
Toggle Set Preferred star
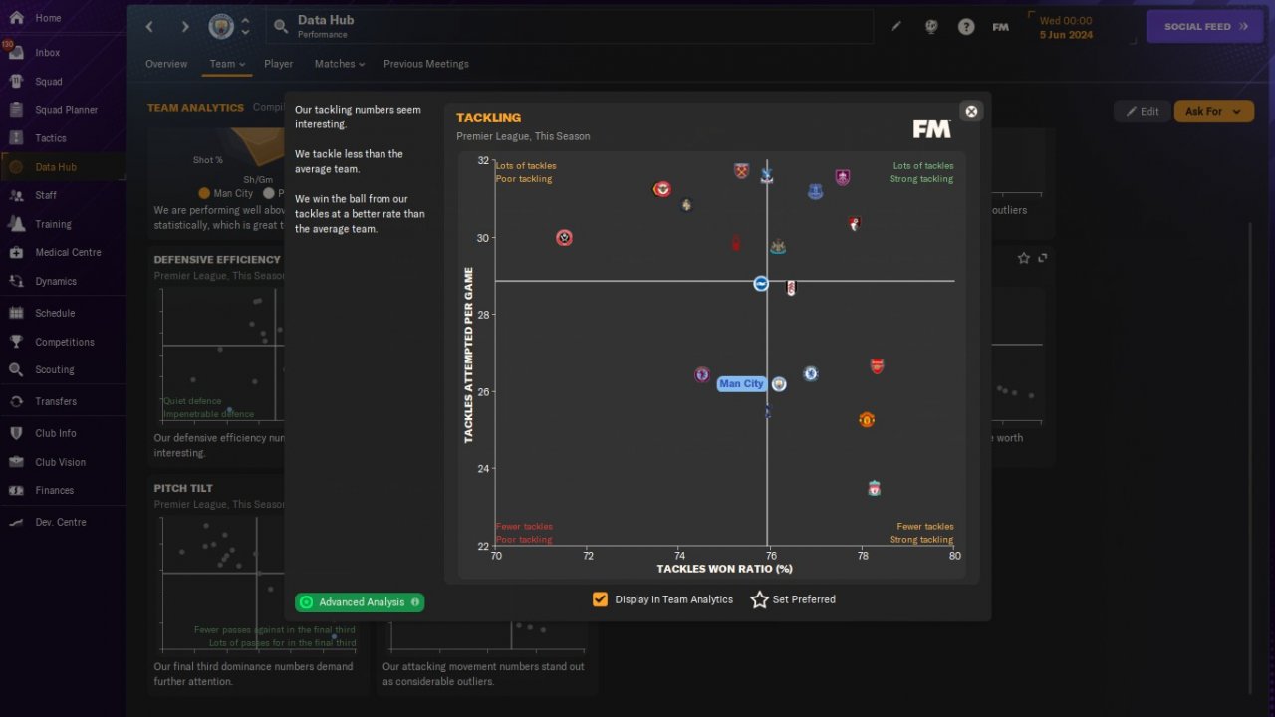[x=759, y=599]
